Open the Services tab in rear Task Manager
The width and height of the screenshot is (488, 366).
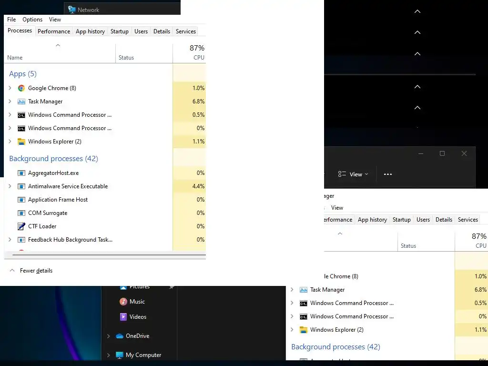click(x=468, y=220)
